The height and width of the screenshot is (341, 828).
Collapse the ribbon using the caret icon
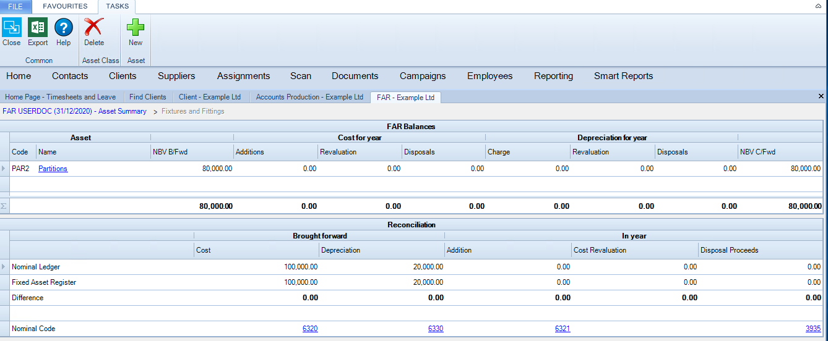coord(818,5)
